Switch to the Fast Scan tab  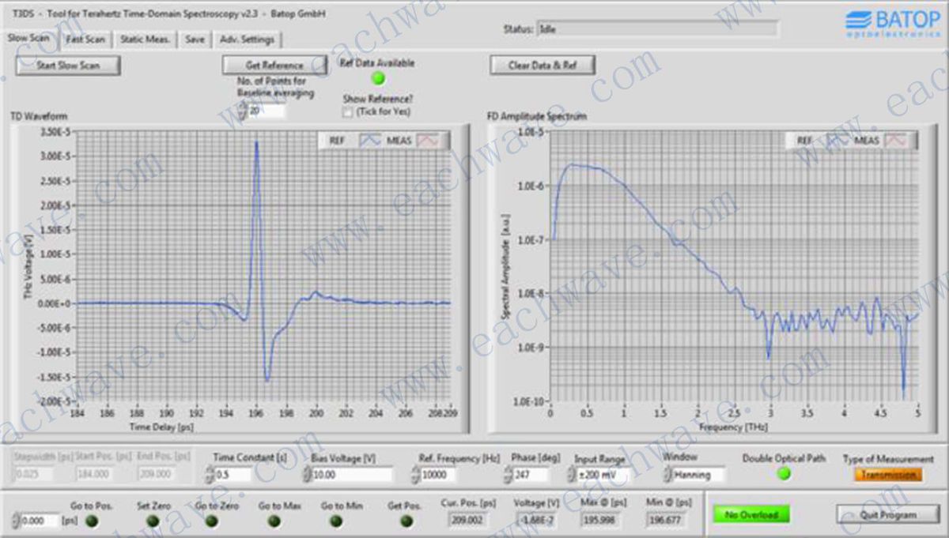point(85,39)
